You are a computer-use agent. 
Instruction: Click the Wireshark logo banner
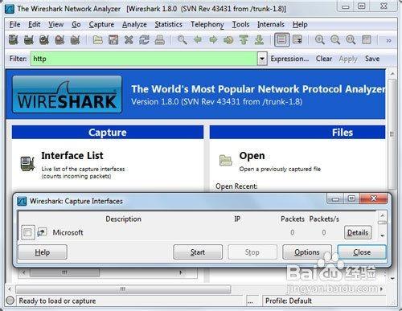click(x=67, y=94)
